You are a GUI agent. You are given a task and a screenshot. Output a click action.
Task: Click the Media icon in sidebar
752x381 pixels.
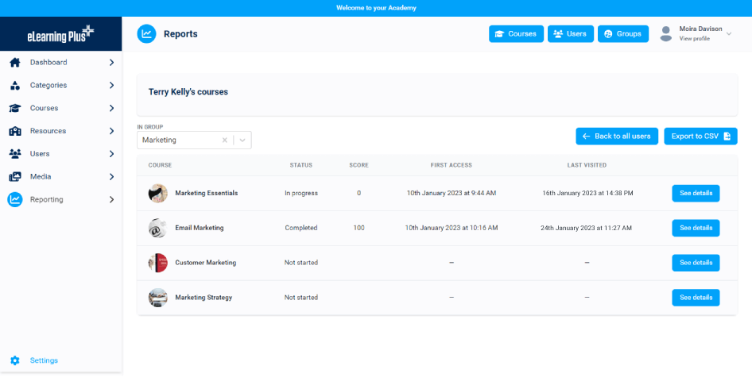[x=14, y=176]
